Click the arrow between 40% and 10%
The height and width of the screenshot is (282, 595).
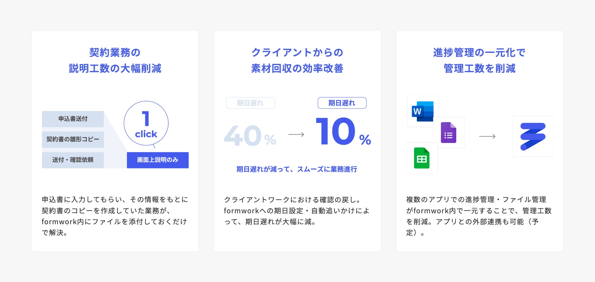296,134
